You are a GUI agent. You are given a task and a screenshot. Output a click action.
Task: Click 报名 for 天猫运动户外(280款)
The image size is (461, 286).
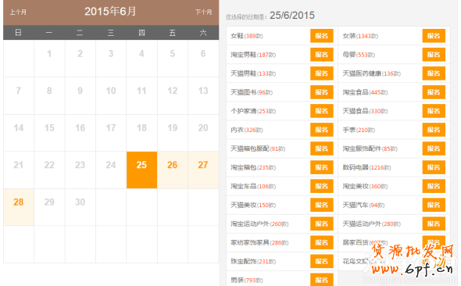pyautogui.click(x=434, y=224)
